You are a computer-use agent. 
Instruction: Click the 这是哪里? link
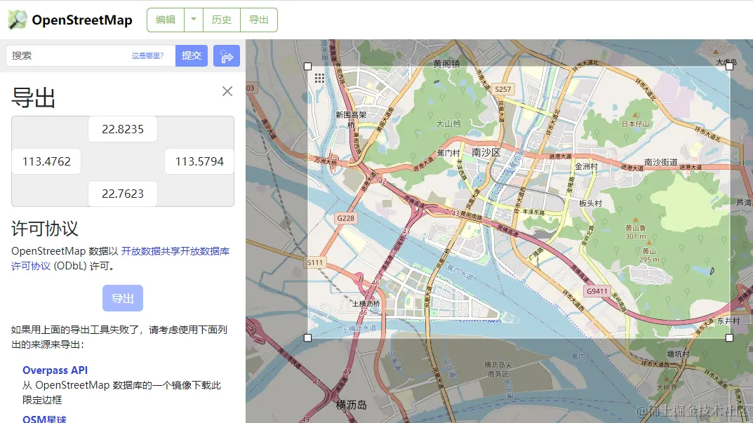click(148, 55)
